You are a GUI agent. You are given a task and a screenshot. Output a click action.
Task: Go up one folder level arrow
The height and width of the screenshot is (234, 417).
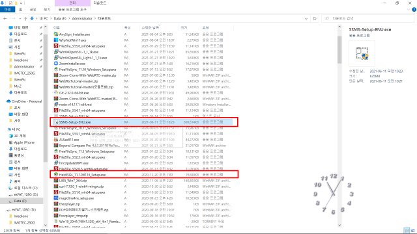click(x=25, y=19)
